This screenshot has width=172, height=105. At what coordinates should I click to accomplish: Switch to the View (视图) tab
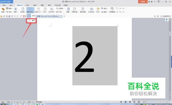[42, 5]
